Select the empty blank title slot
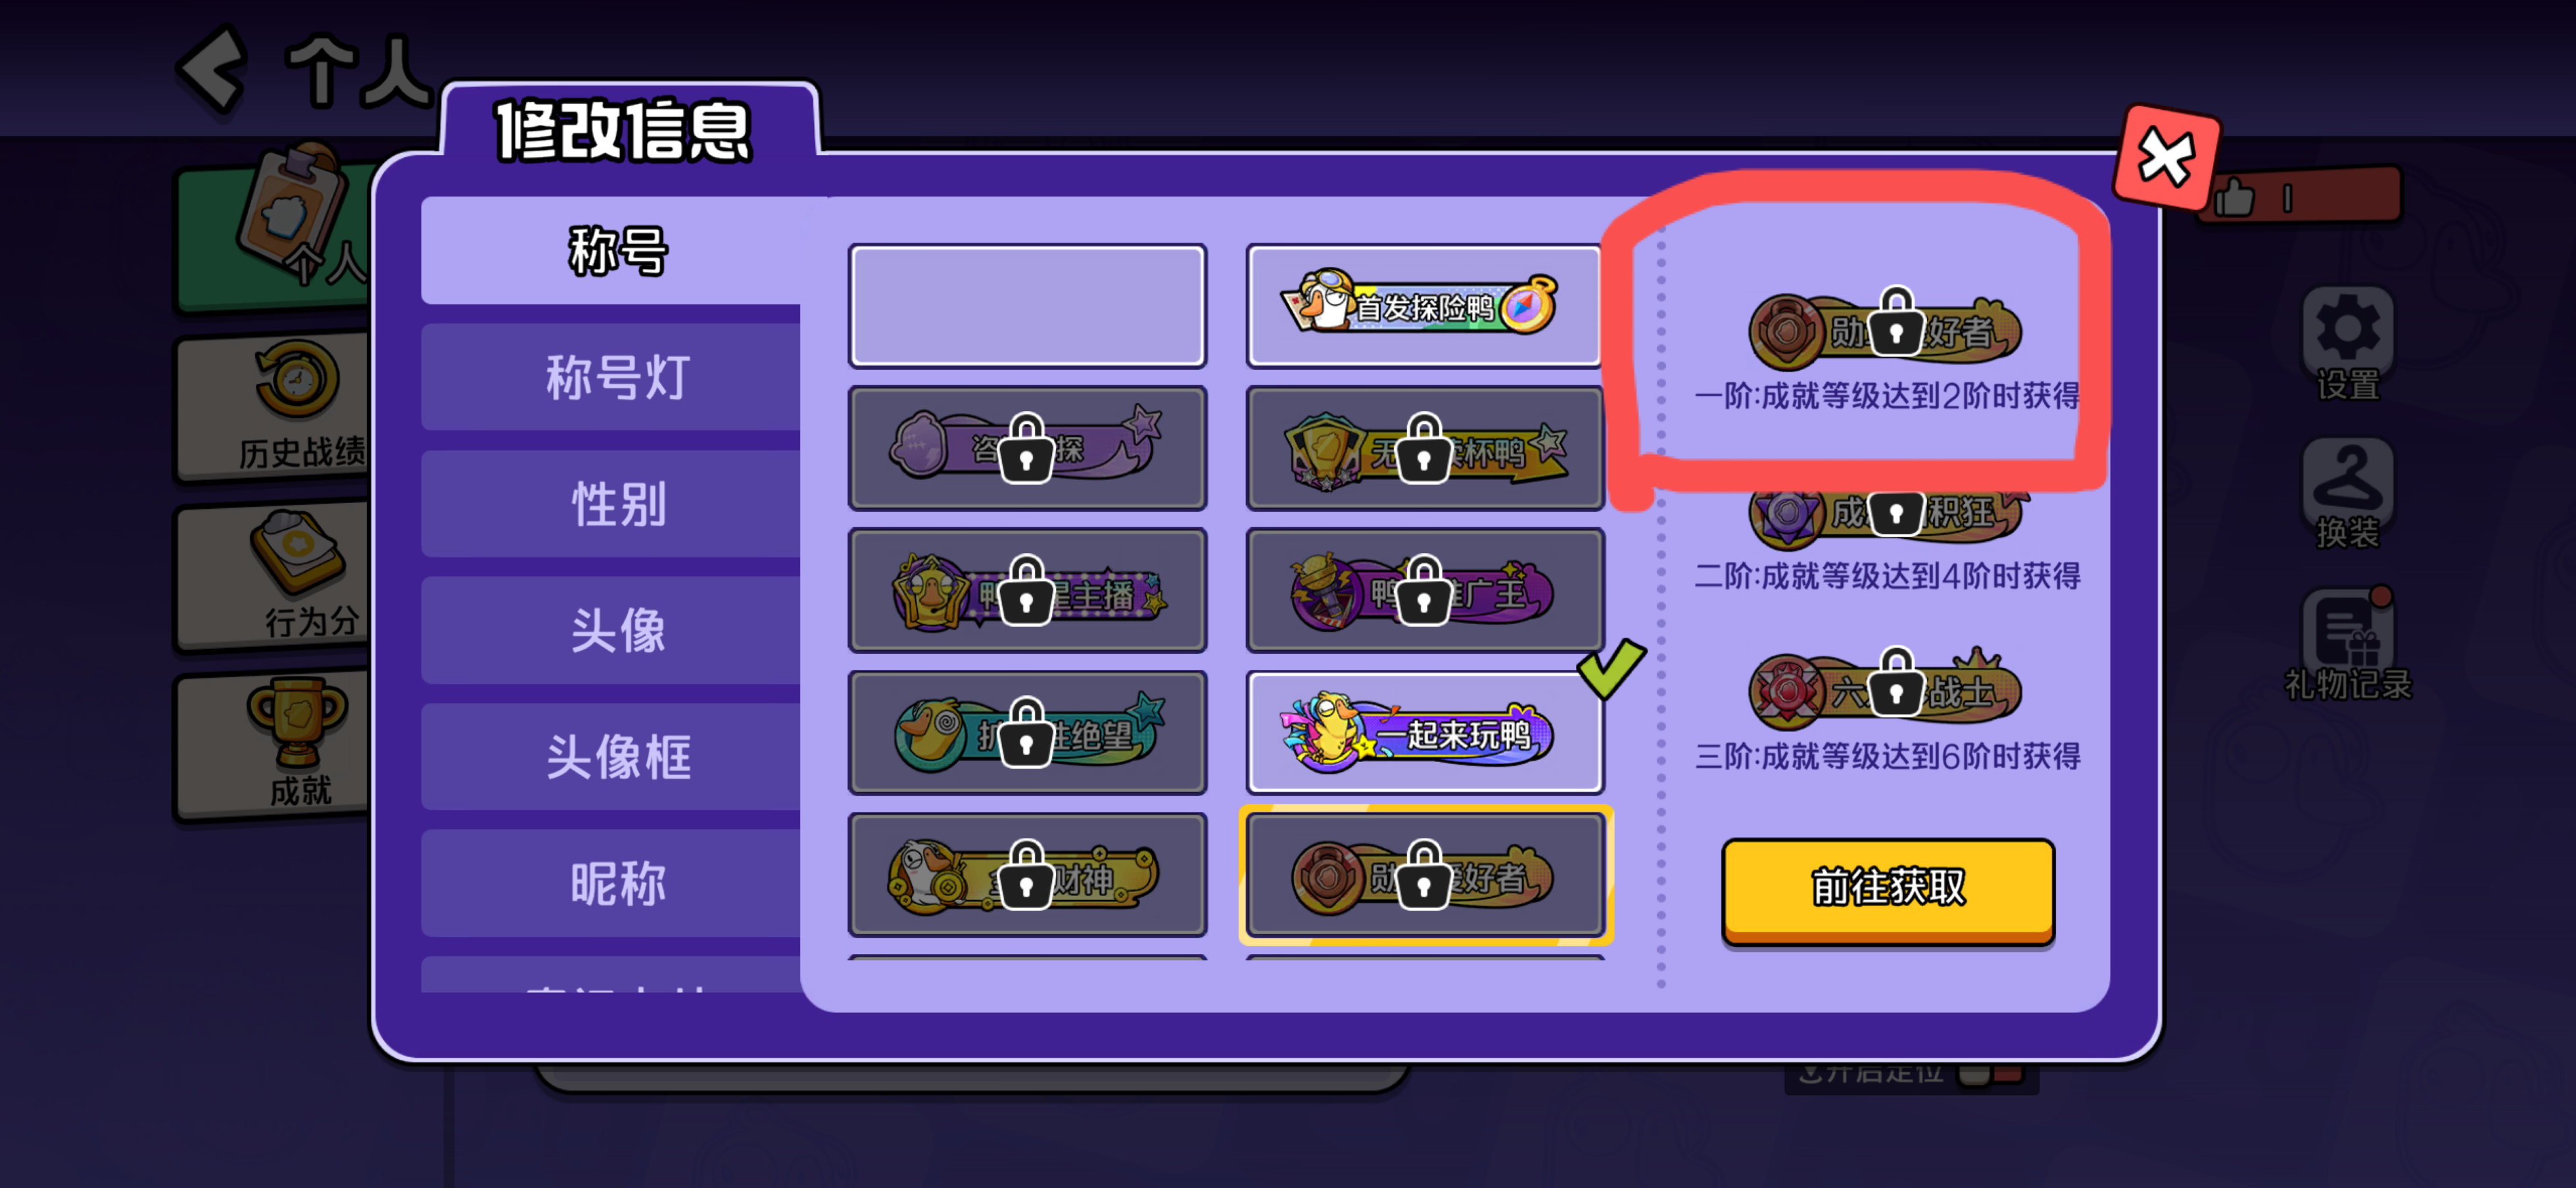 pyautogui.click(x=1027, y=306)
